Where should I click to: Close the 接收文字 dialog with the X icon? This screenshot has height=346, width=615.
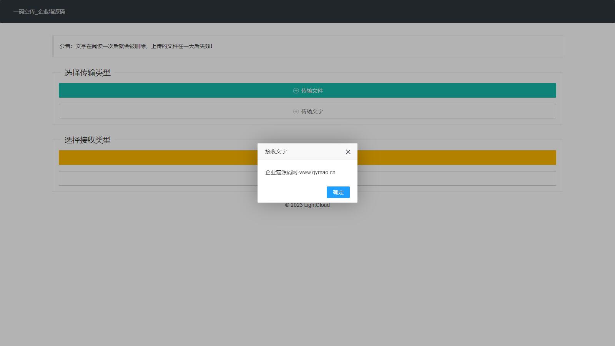coord(348,152)
